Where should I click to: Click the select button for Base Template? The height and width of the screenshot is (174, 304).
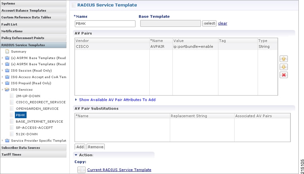coord(209,23)
